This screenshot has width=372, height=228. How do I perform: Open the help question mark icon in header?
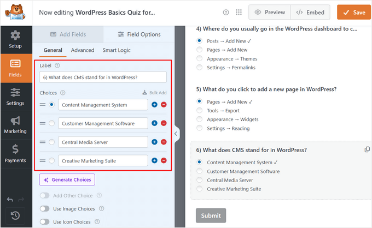tap(226, 13)
